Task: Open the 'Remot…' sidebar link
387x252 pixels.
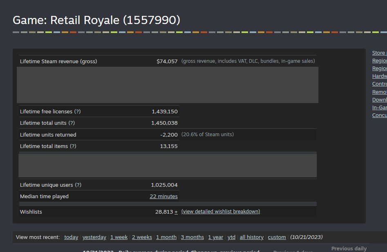Action: coord(379,92)
